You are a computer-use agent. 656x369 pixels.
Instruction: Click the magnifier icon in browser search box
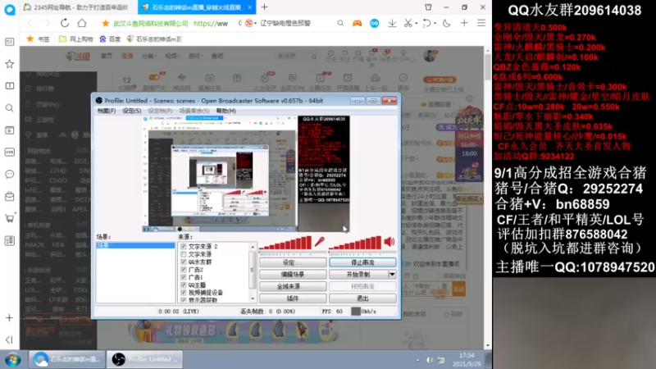coord(340,24)
